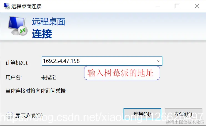Click the Remote Desktop icon in title bar
This screenshot has height=126, width=206.
pyautogui.click(x=7, y=6)
